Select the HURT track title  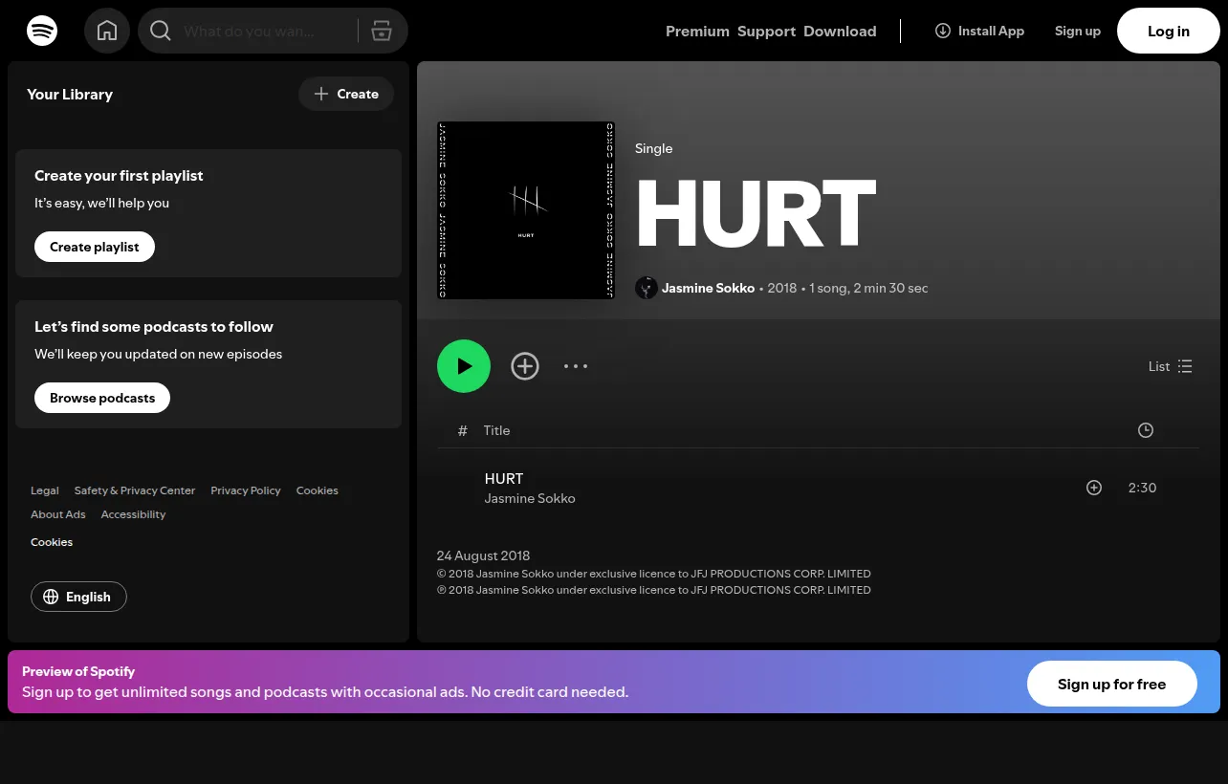pos(504,479)
